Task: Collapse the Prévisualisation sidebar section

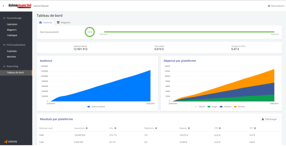Action: click(x=16, y=45)
